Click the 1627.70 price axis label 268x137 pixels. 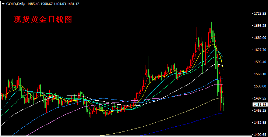(260, 50)
